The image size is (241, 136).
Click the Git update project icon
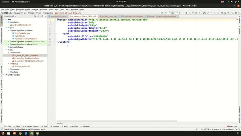pyautogui.click(x=208, y=13)
